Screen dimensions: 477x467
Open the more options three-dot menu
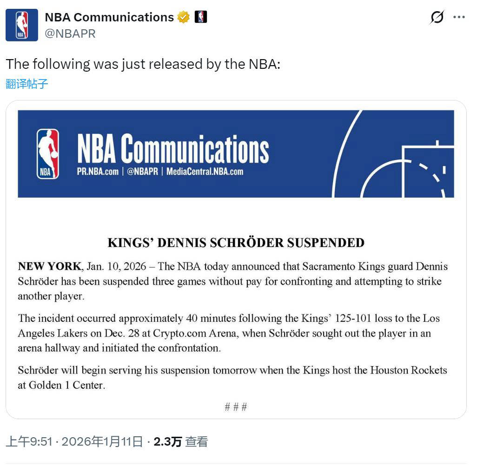pyautogui.click(x=459, y=17)
